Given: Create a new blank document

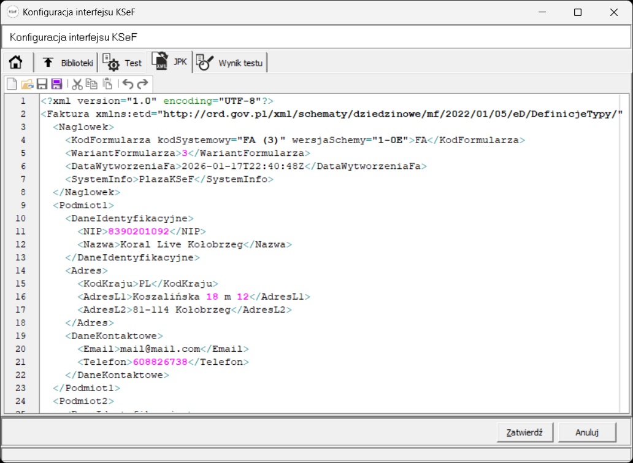Looking at the screenshot, I should [12, 84].
